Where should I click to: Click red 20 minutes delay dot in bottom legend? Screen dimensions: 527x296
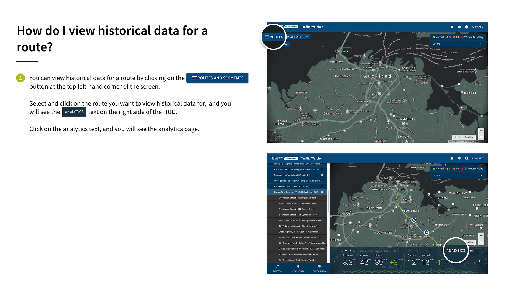click(462, 169)
